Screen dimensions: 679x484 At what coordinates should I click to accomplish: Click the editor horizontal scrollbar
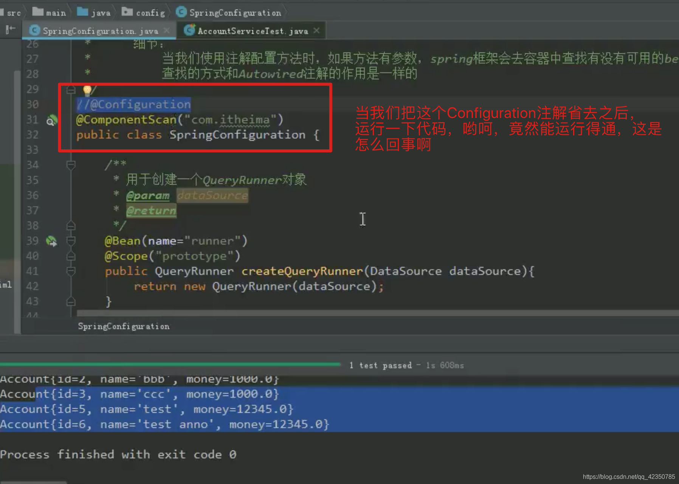377,313
